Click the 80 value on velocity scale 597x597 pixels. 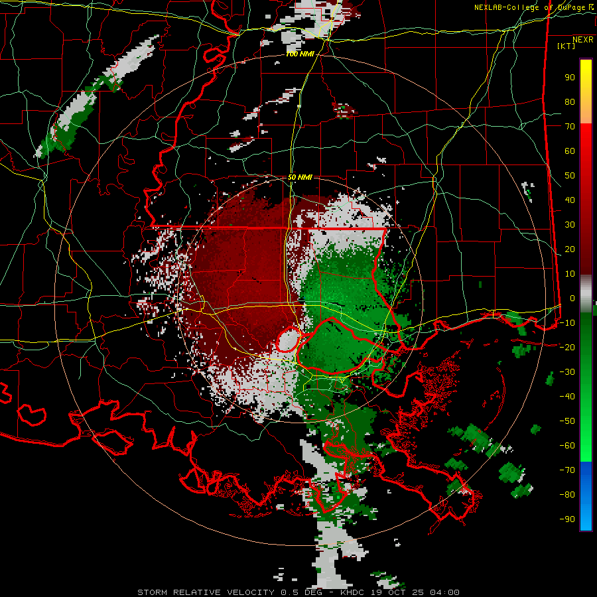570,101
